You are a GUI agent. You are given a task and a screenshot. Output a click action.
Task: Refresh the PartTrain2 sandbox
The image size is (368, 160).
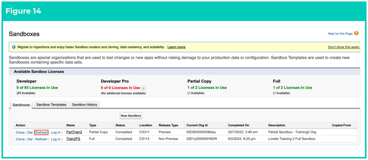(41, 133)
